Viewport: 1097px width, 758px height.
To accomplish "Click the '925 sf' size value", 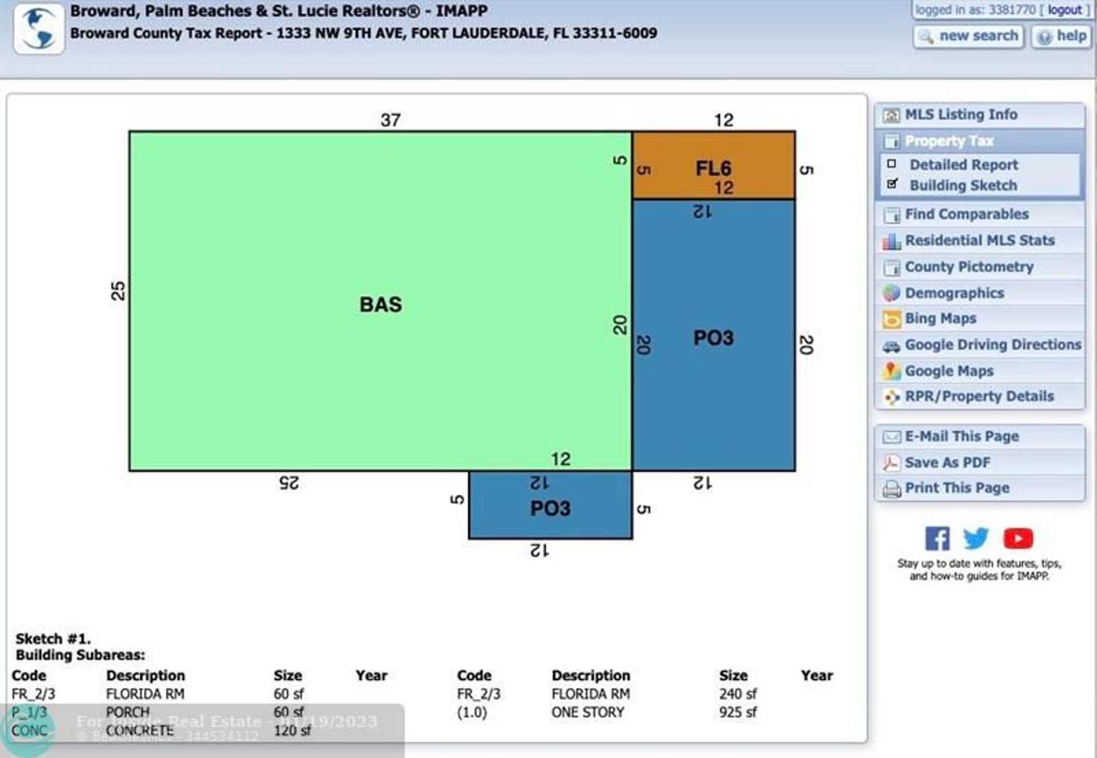I will click(738, 712).
